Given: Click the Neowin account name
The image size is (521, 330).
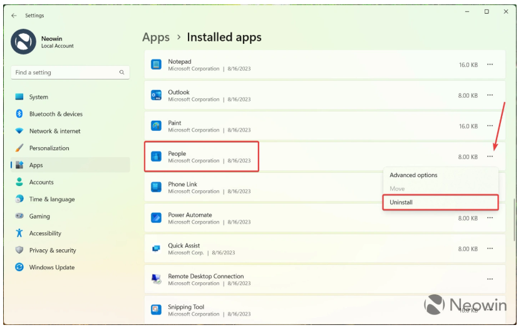Looking at the screenshot, I should [52, 39].
